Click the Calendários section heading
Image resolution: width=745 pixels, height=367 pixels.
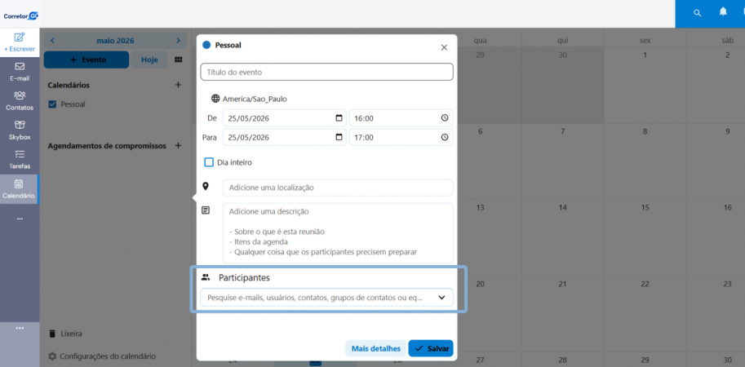[69, 85]
